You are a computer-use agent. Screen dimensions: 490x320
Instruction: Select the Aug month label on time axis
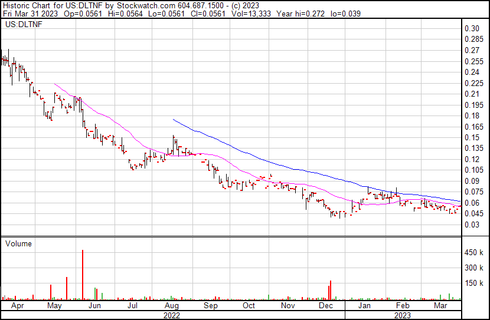[171, 306]
